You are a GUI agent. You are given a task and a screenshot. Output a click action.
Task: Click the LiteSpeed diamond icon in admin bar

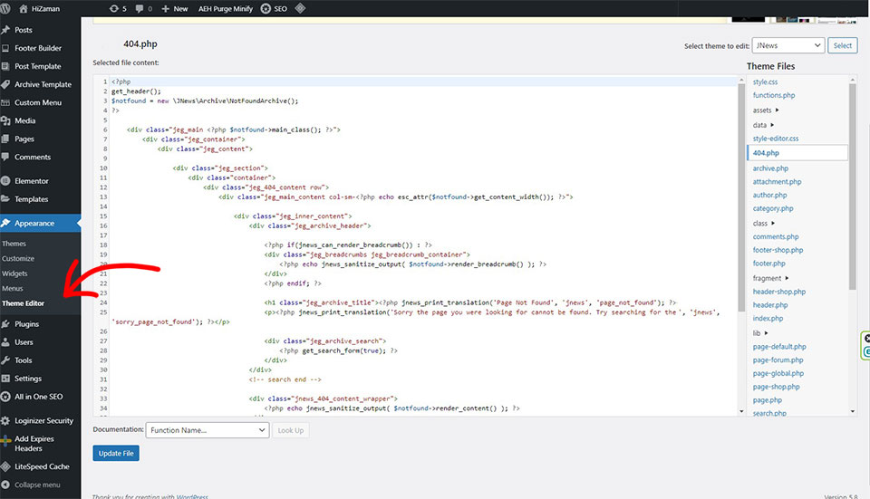(300, 8)
